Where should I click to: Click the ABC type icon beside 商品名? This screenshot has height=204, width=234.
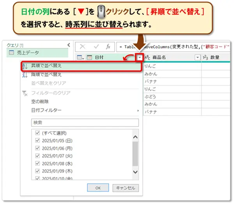tap(147, 57)
